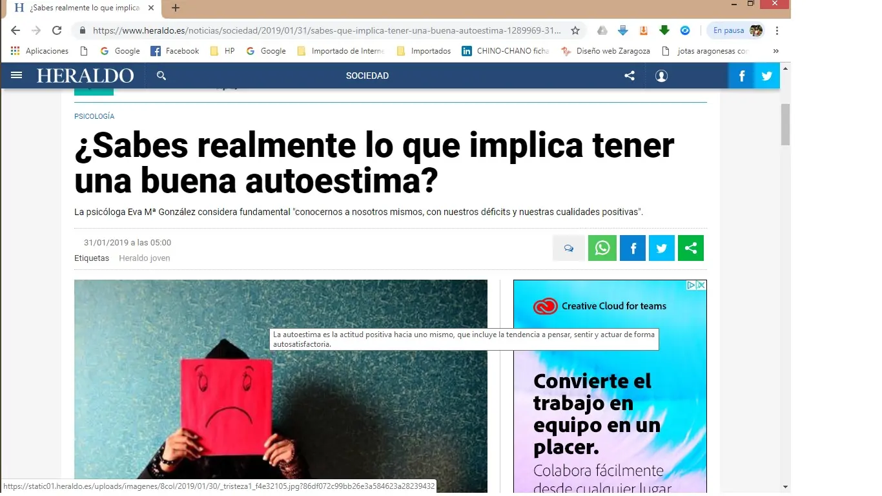Viewport: 882px width, 496px height.
Task: Open the Facebook bookmark
Action: point(174,51)
